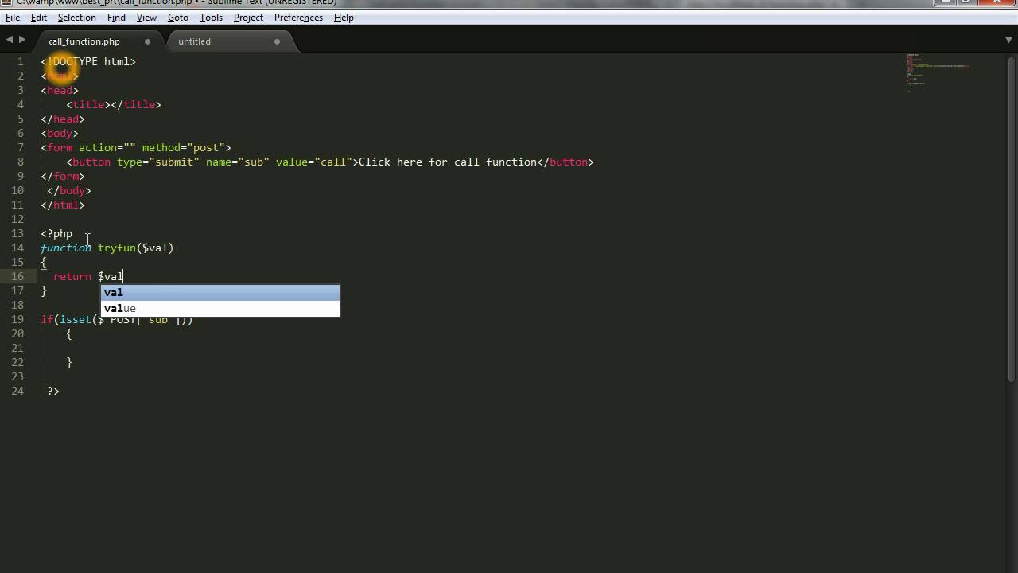Open the View menu
Screen dimensions: 1018x573
(x=146, y=18)
